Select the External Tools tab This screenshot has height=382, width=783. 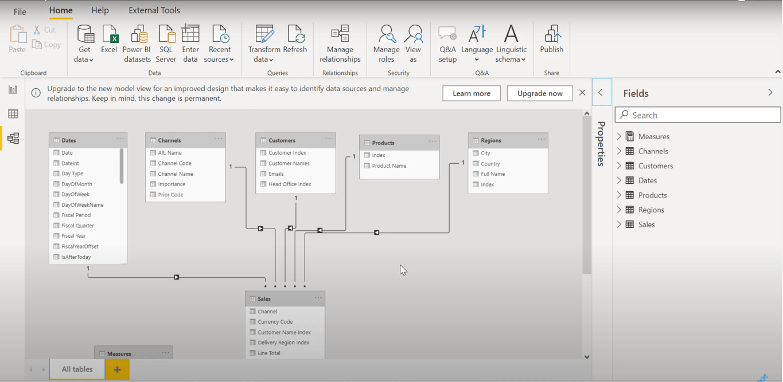[x=154, y=10]
